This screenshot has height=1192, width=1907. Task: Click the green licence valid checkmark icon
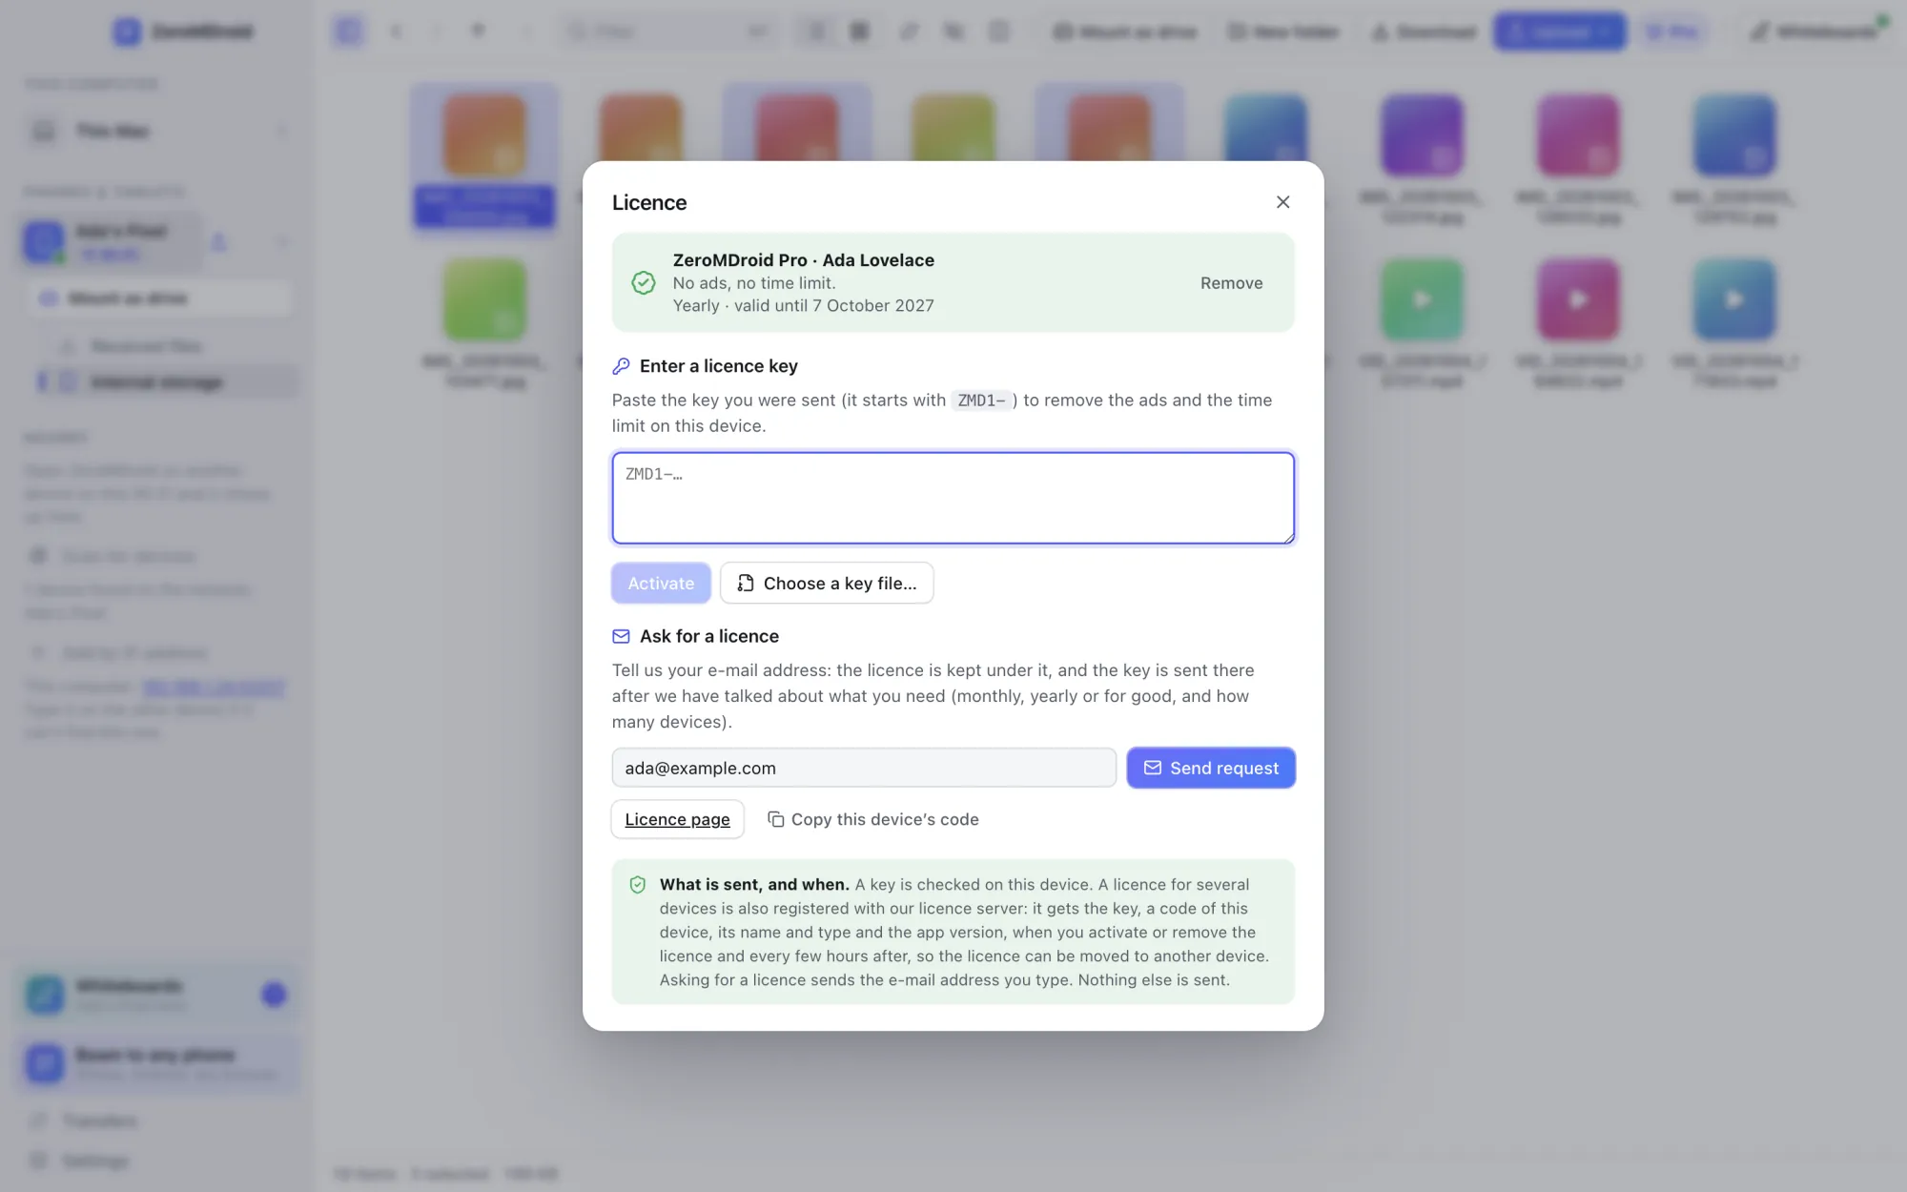tap(644, 282)
